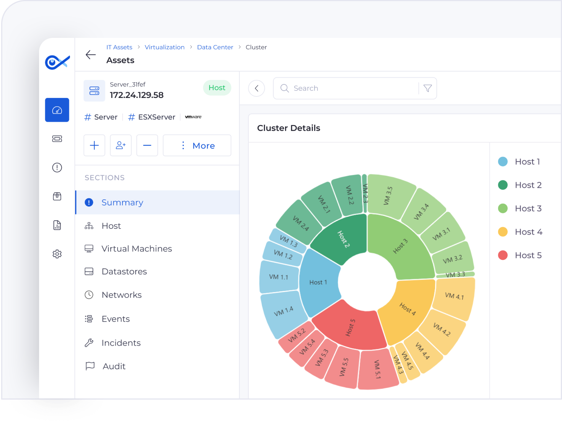This screenshot has width=562, height=426.
Task: Click the add user icon button
Action: click(x=121, y=145)
